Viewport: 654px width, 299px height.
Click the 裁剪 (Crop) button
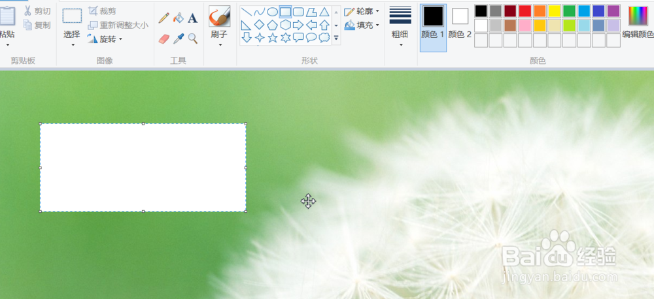point(102,11)
